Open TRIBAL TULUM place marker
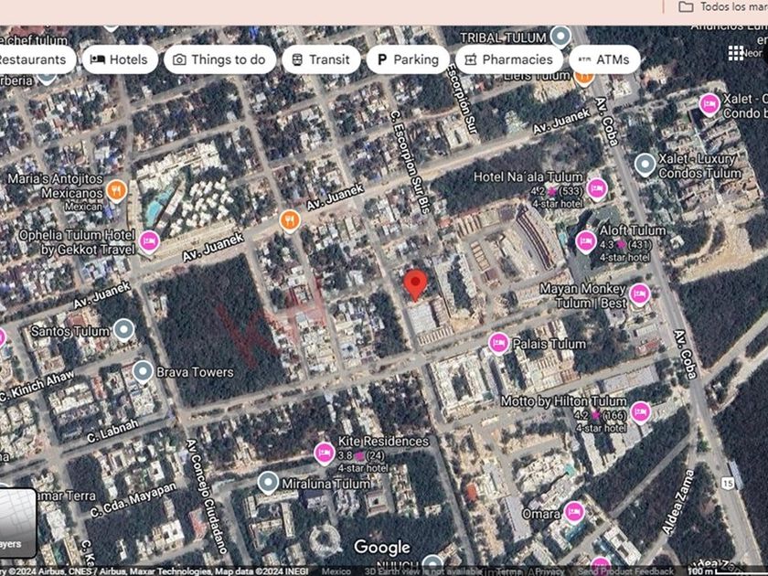 [x=560, y=37]
